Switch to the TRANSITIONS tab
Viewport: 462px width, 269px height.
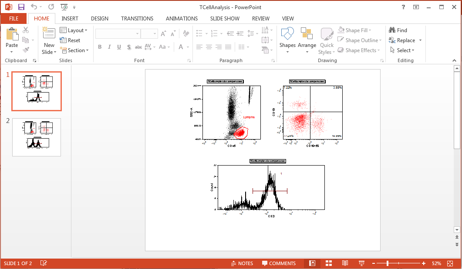[137, 19]
